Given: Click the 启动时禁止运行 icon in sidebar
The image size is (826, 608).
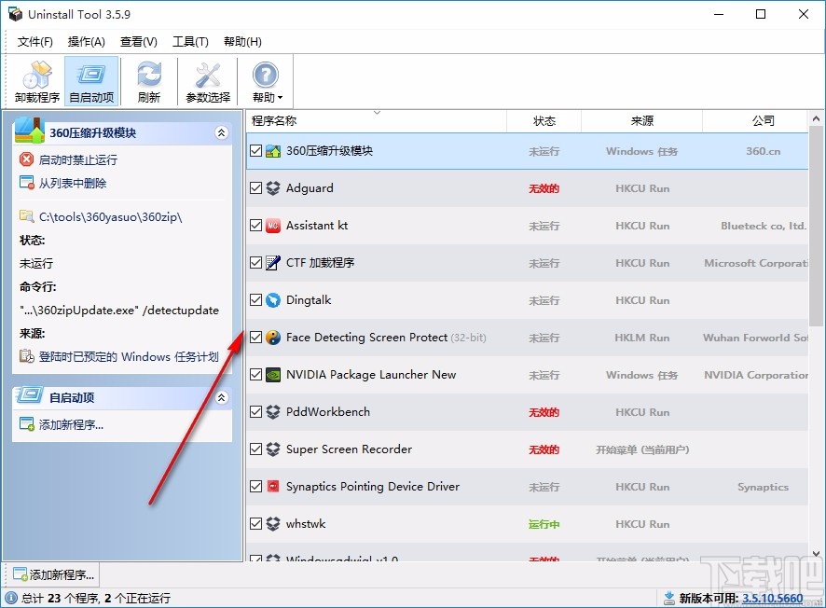Looking at the screenshot, I should (x=23, y=157).
